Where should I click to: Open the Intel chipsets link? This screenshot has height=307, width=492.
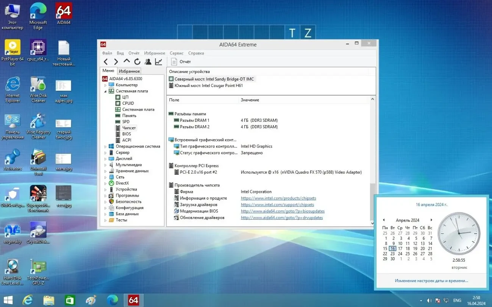click(278, 198)
